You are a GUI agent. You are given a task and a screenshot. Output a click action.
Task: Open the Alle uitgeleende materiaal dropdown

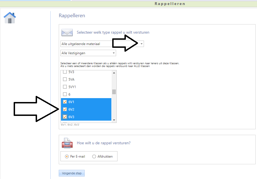click(x=141, y=44)
